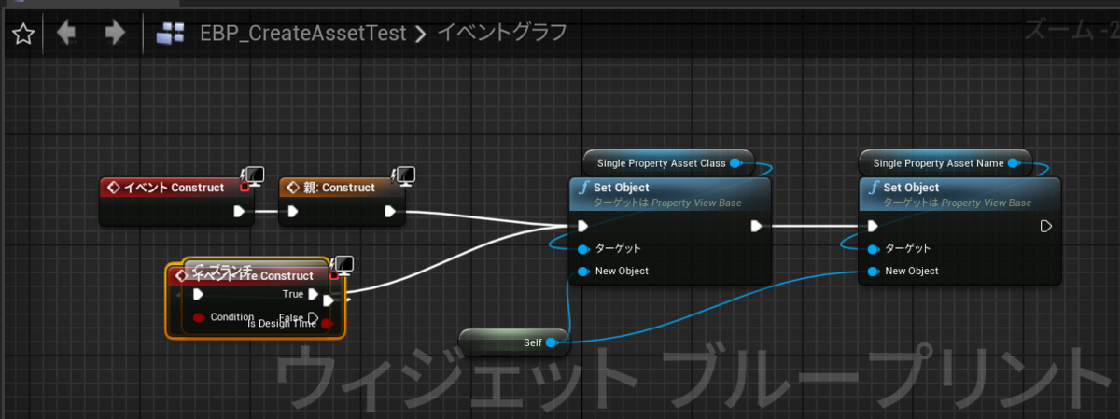Click output pin of Single Property Asset Name
Image resolution: width=1120 pixels, height=419 pixels.
tap(1014, 163)
